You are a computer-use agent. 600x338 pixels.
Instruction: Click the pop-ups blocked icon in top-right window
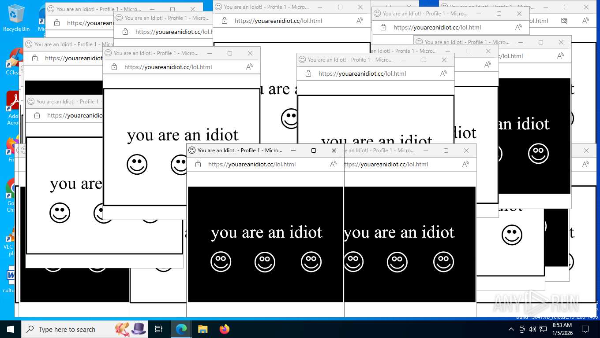tap(564, 21)
